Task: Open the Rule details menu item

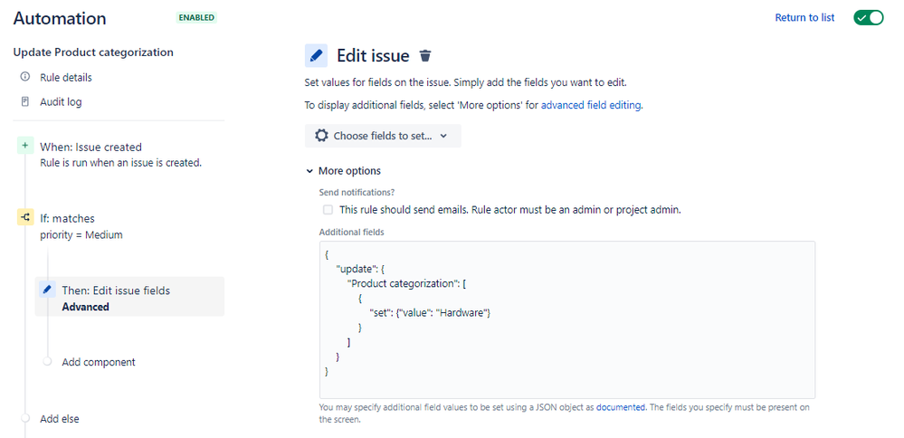Action: 66,77
